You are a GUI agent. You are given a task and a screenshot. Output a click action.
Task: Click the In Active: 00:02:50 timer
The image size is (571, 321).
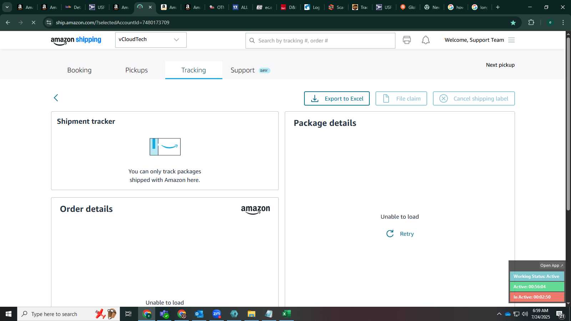tap(537, 297)
